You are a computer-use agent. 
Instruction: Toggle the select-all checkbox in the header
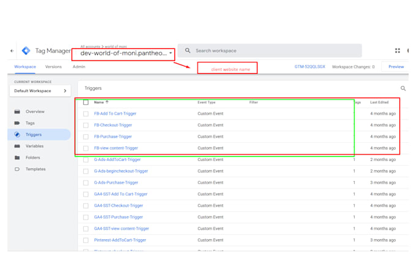point(86,102)
